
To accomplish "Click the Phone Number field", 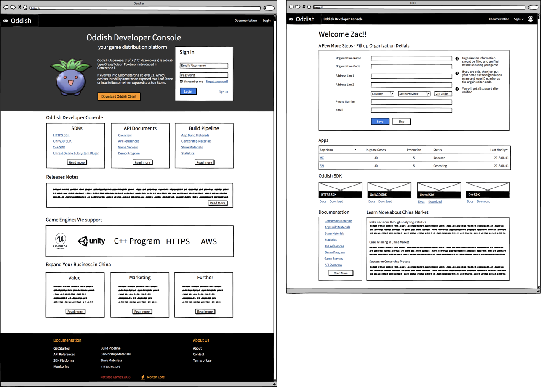I will pos(411,102).
